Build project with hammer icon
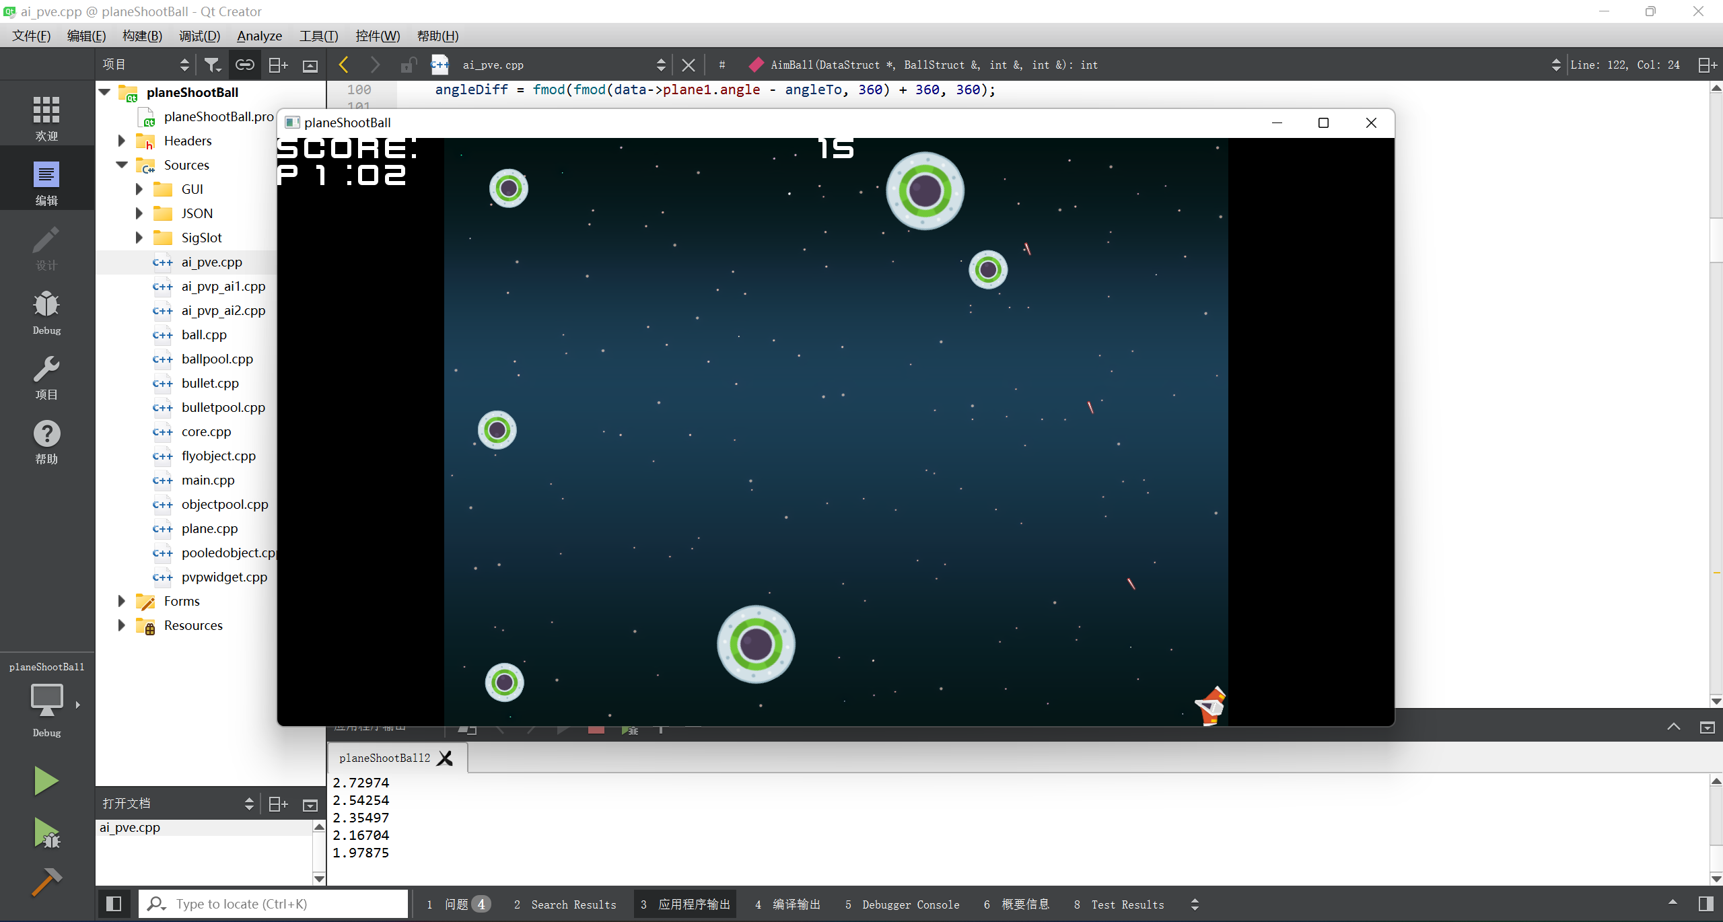The width and height of the screenshot is (1723, 922). pyautogui.click(x=46, y=882)
